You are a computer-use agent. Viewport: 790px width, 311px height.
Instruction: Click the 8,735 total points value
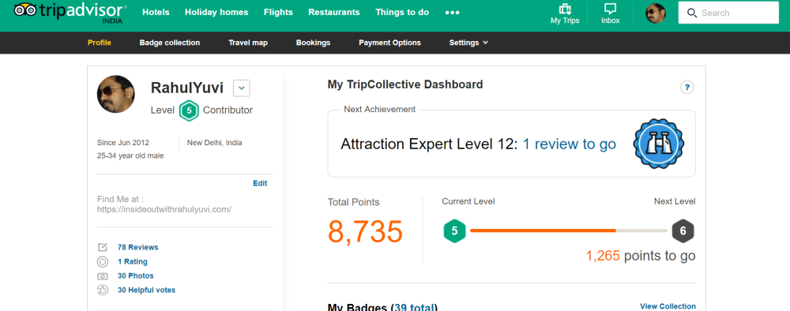coord(366,231)
